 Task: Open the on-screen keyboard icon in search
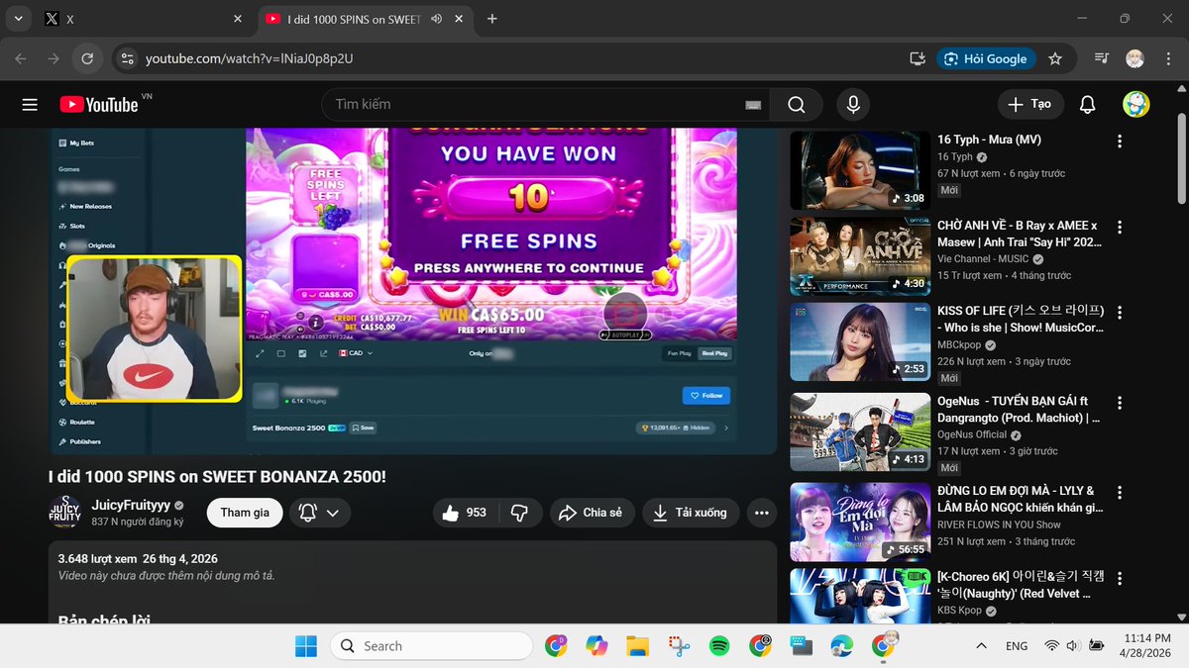click(x=753, y=105)
